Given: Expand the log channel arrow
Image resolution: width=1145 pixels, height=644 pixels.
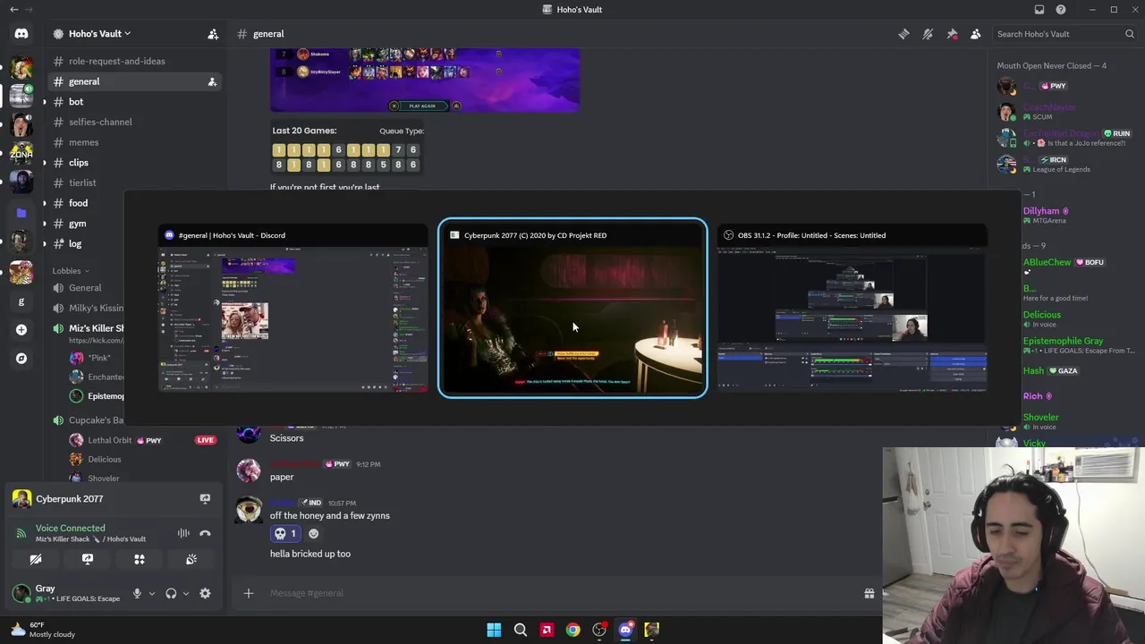Looking at the screenshot, I should click(44, 243).
